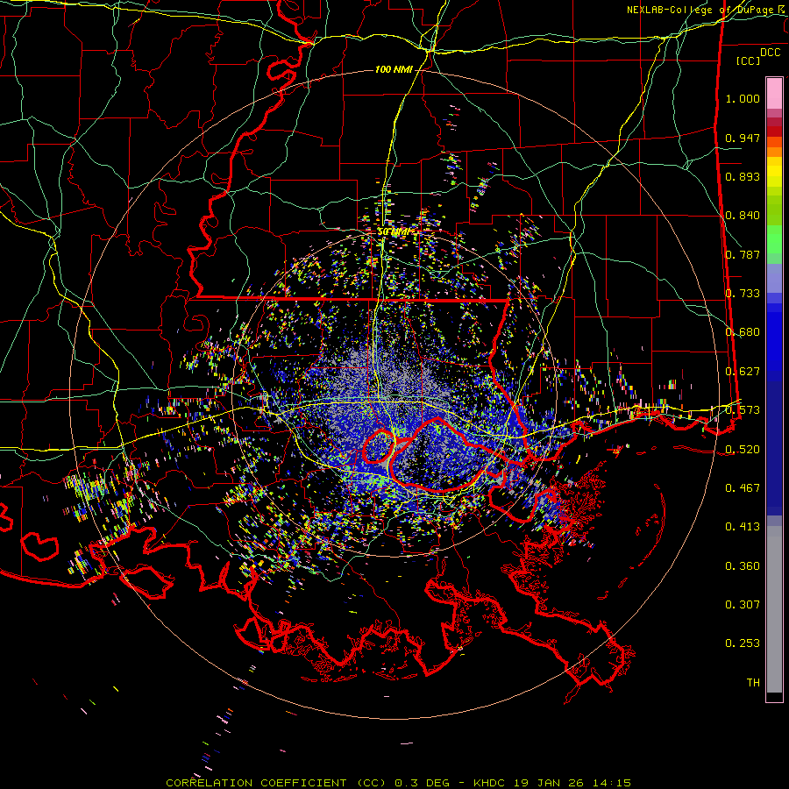
Task: Click the [CC] units label above the legend
Action: [749, 60]
